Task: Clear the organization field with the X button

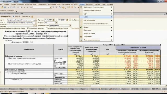Action: [x=36, y=26]
